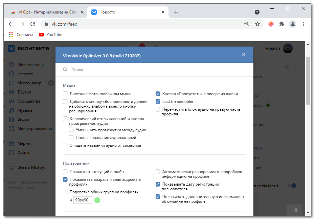The height and width of the screenshot is (220, 315).
Task: View site info via the lock icon
Action: (46, 24)
